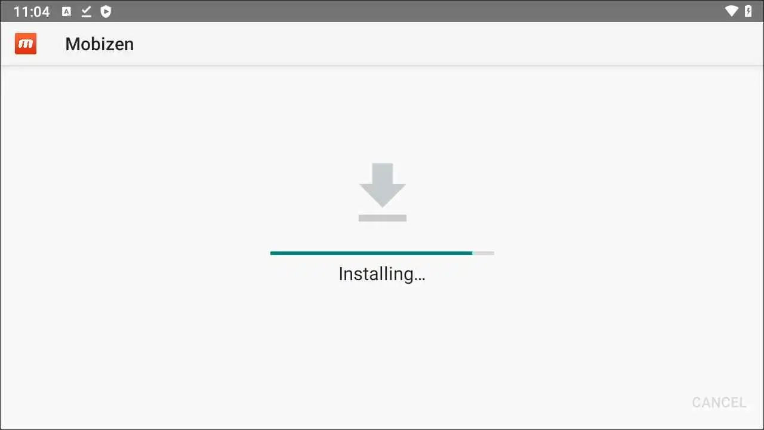Cancel the installation with the CANCEL button
The width and height of the screenshot is (764, 430).
point(719,403)
